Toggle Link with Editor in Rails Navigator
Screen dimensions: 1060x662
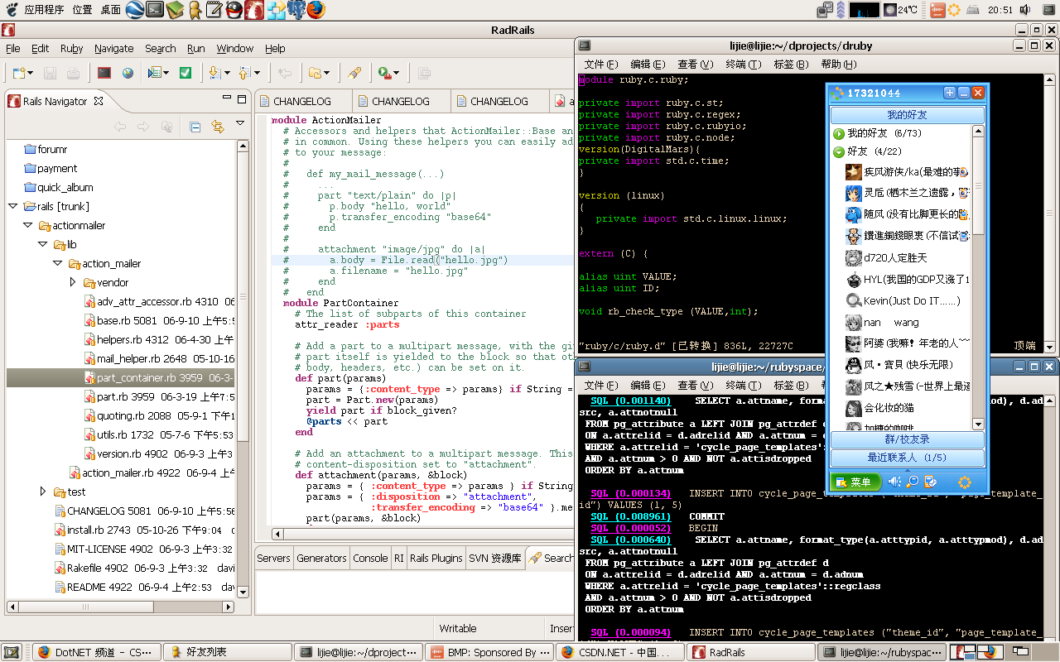tap(218, 127)
